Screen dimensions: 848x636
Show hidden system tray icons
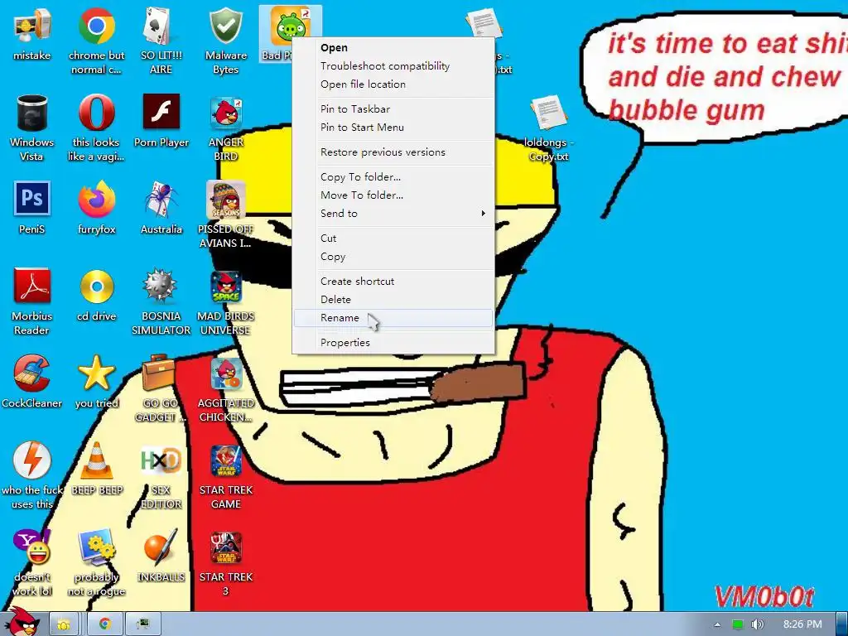tap(717, 624)
